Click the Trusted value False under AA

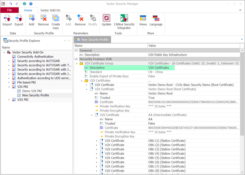[x=151, y=124]
